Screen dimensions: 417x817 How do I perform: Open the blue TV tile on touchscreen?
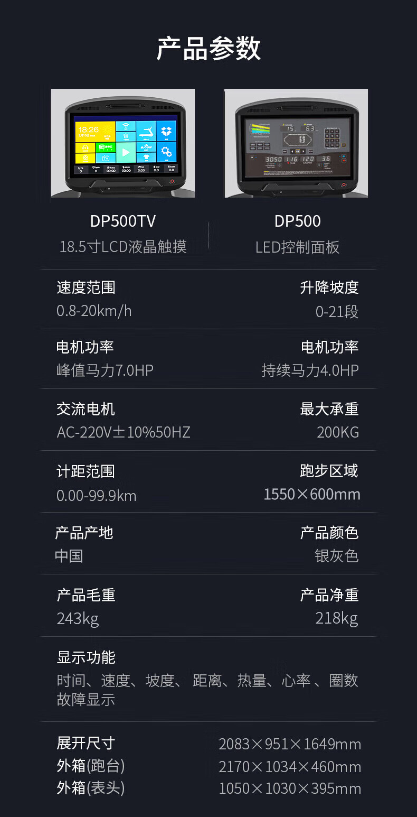coord(106,157)
